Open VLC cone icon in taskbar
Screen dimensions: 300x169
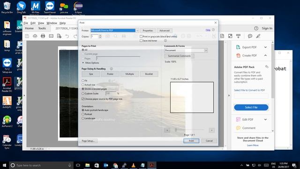tap(133, 165)
